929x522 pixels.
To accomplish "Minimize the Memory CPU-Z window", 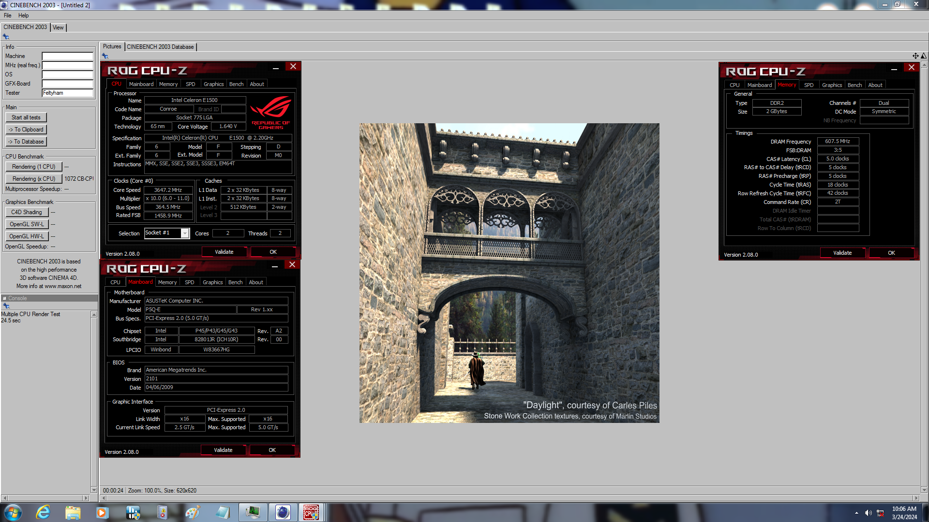I will tap(894, 69).
